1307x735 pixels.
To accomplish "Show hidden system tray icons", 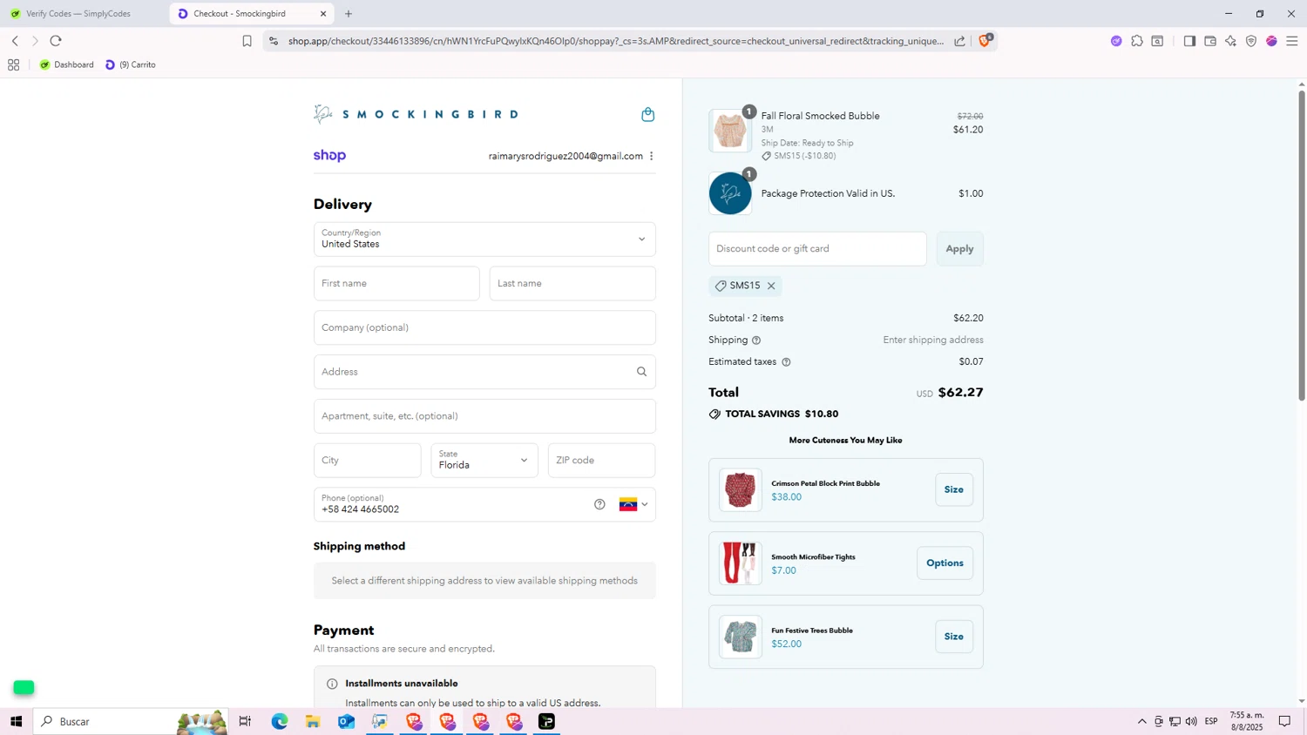I will point(1141,721).
